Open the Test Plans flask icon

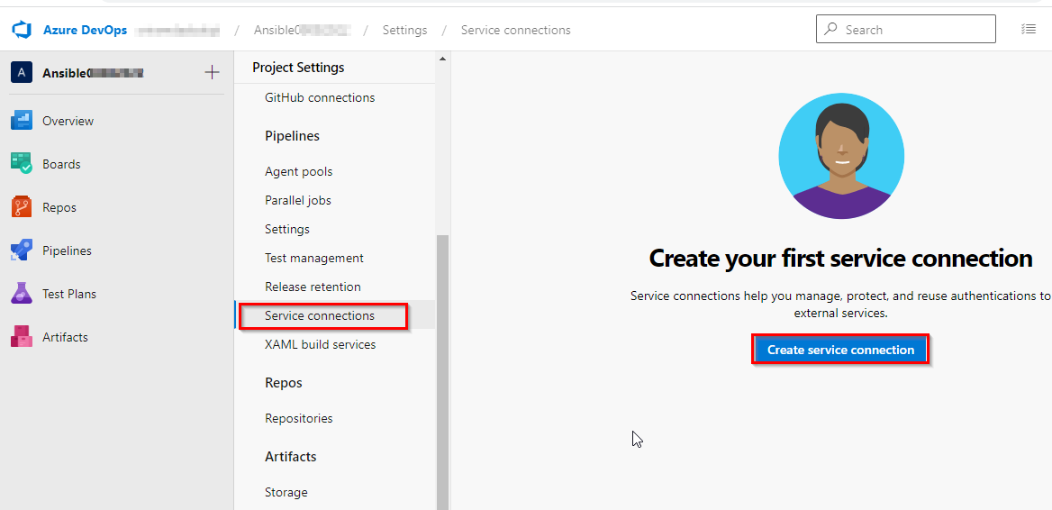coord(22,294)
